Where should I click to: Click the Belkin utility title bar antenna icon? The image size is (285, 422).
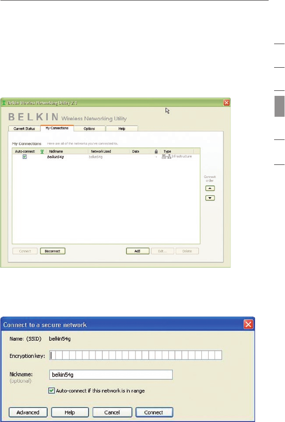[4, 103]
